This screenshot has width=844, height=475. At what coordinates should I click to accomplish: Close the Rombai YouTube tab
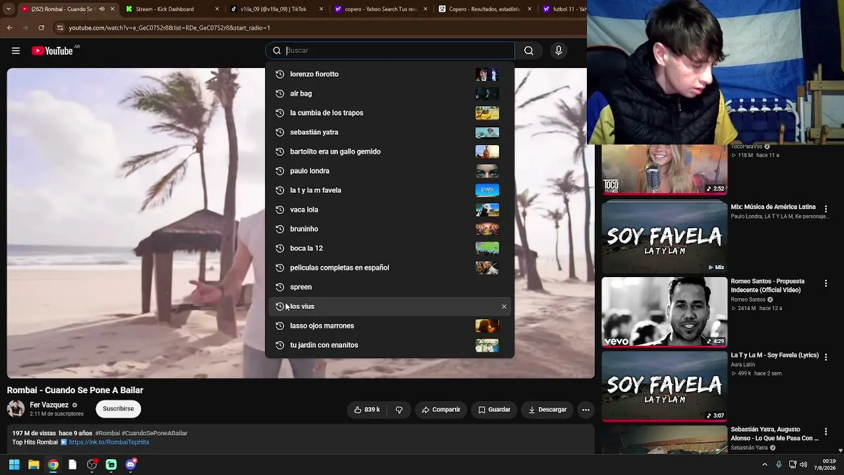pyautogui.click(x=113, y=9)
